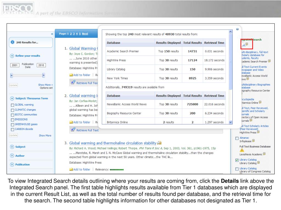The image size is (281, 210).
Task: Click folder icon of result 3 Add to folder
Action: (71, 169)
